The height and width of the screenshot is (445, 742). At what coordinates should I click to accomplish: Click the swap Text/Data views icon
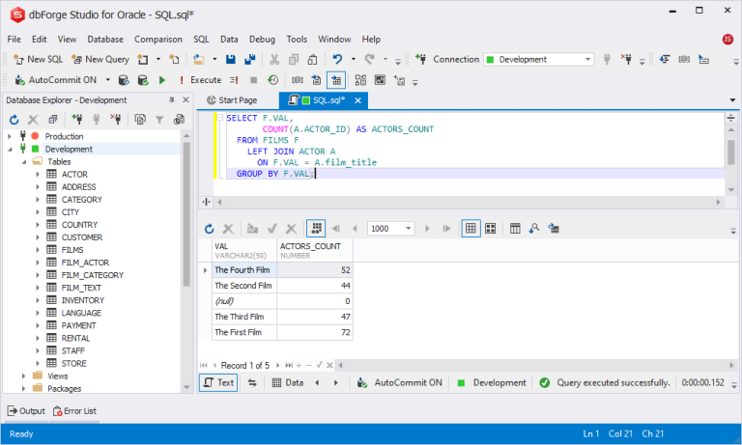pyautogui.click(x=252, y=382)
